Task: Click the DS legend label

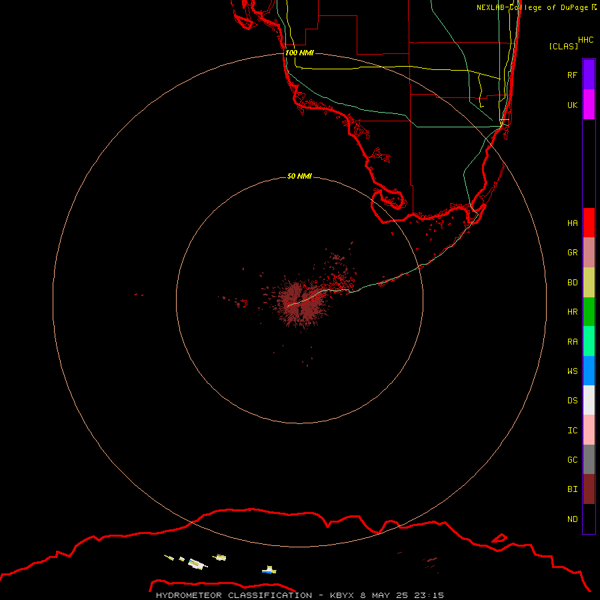Action: coord(573,401)
